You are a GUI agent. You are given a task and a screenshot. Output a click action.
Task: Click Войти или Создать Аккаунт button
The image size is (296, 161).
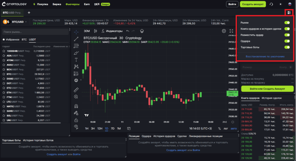[267, 89]
